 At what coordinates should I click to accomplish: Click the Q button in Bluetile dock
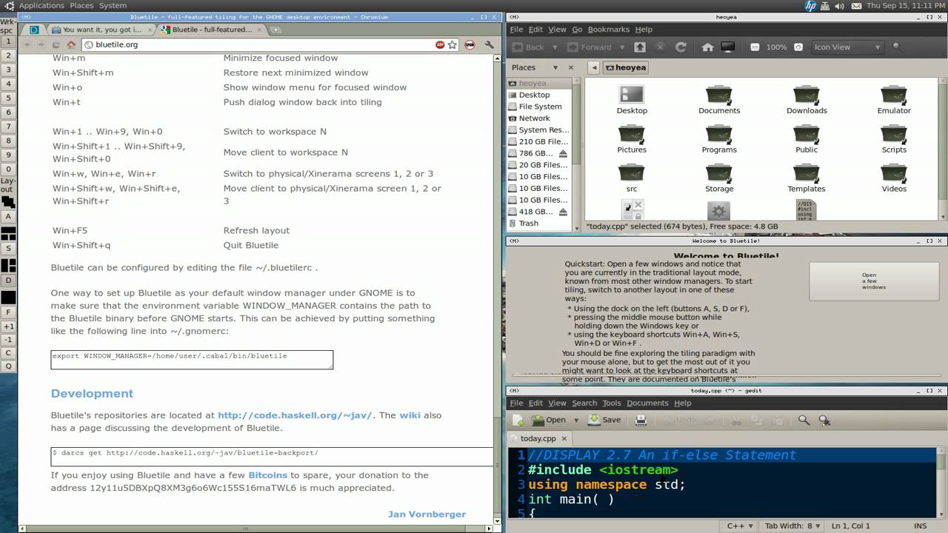tap(8, 366)
